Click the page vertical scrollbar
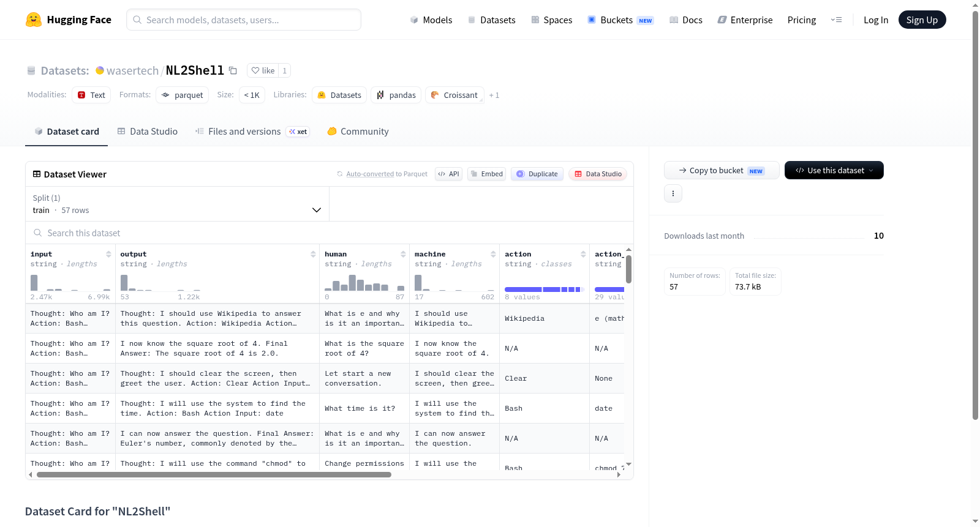 tap(975, 214)
